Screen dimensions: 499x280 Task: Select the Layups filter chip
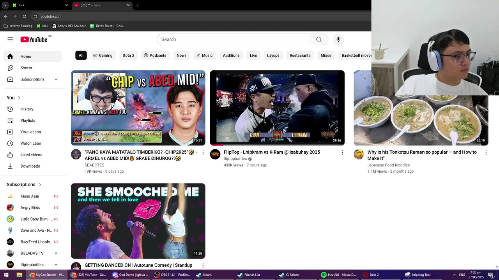point(273,56)
